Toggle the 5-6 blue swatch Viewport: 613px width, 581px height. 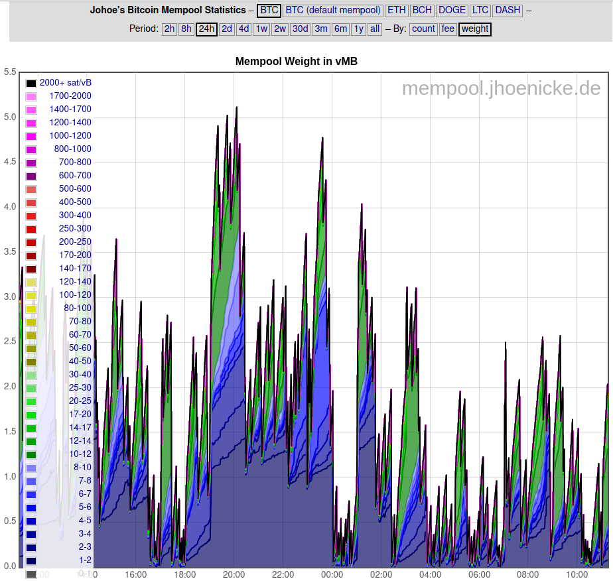pos(31,508)
